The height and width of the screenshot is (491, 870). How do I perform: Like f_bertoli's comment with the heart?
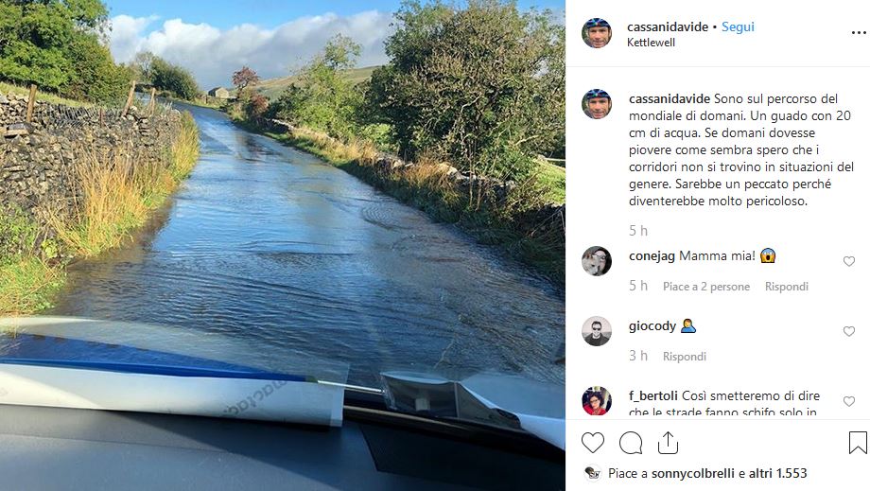pyautogui.click(x=849, y=400)
